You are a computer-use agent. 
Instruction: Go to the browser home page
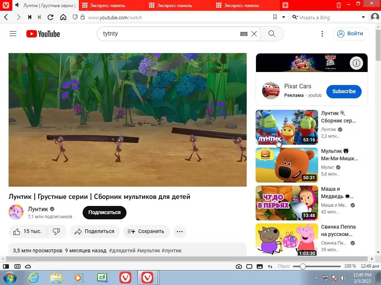pos(63,17)
